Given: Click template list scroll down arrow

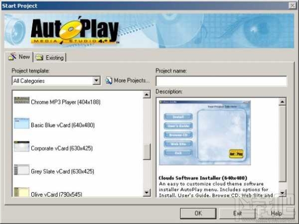Looking at the screenshot, I should point(147,193).
